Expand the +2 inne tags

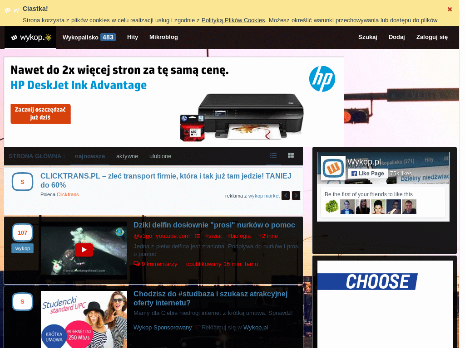[x=268, y=236]
